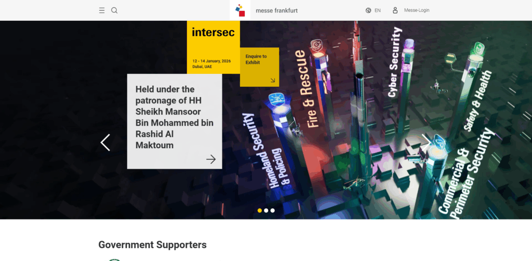
Task: Open the hamburger menu icon
Action: point(102,10)
